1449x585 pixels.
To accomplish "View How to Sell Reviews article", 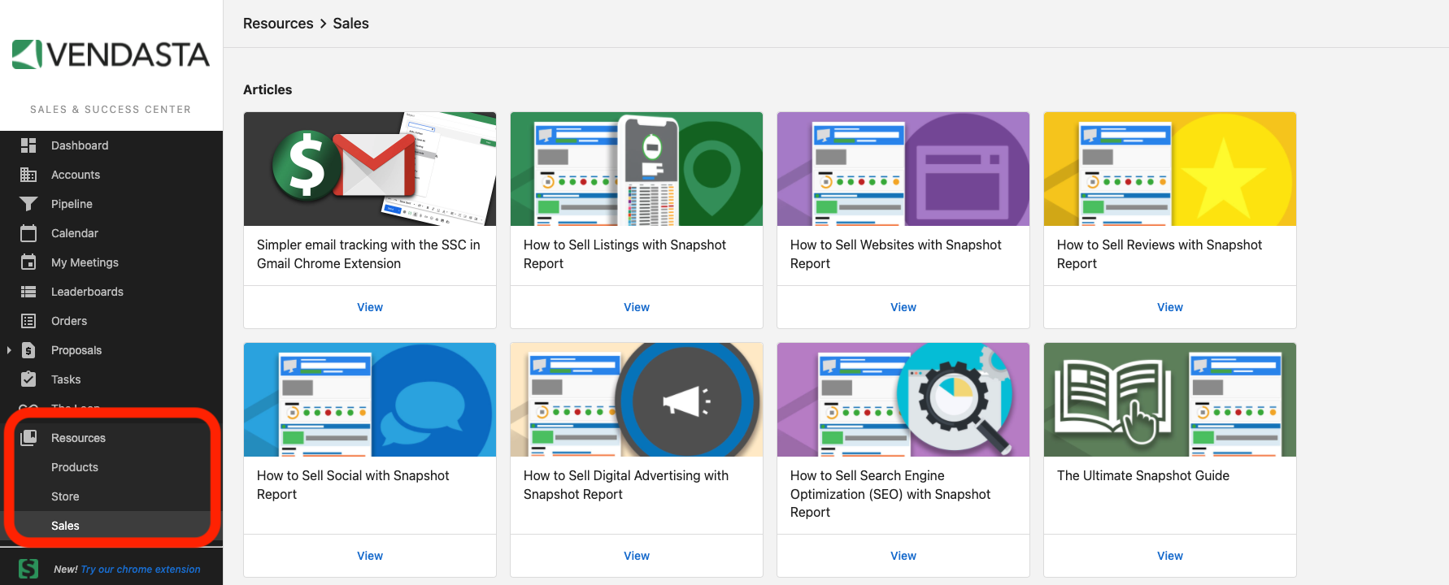I will coord(1170,307).
